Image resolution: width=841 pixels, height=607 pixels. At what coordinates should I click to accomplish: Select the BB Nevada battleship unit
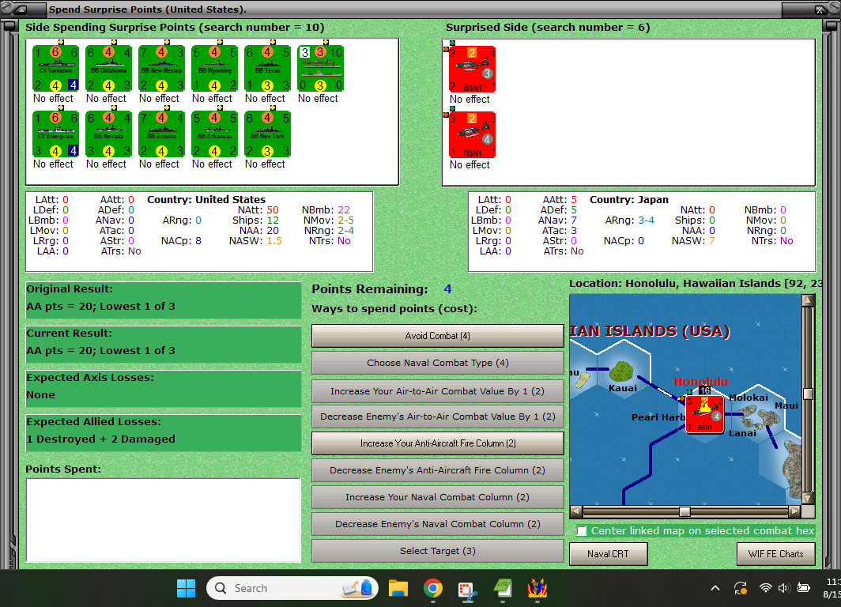click(x=109, y=134)
